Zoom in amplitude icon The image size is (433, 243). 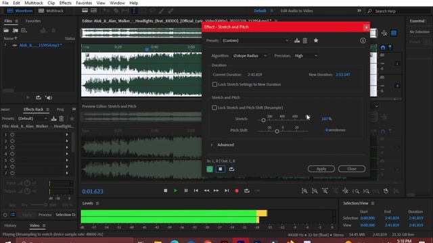click(x=304, y=191)
